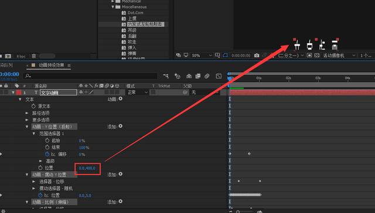Screen dimensions: 375x213
Task: Click the 模式 column header
Action: point(131,86)
